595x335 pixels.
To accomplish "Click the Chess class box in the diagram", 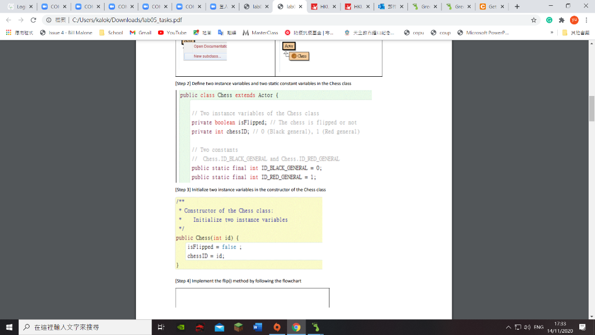I will pos(299,56).
